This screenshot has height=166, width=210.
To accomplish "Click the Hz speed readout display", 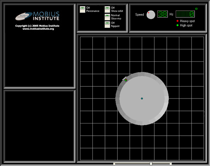I will 163,14.
